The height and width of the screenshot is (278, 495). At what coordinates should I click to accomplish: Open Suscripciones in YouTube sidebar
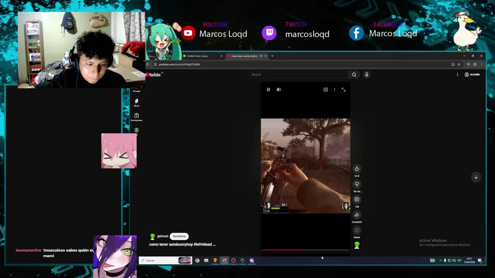137,117
